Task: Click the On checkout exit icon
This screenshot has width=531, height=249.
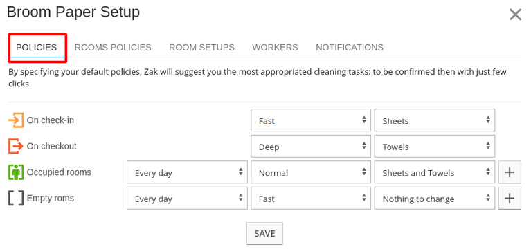Action: pos(16,146)
